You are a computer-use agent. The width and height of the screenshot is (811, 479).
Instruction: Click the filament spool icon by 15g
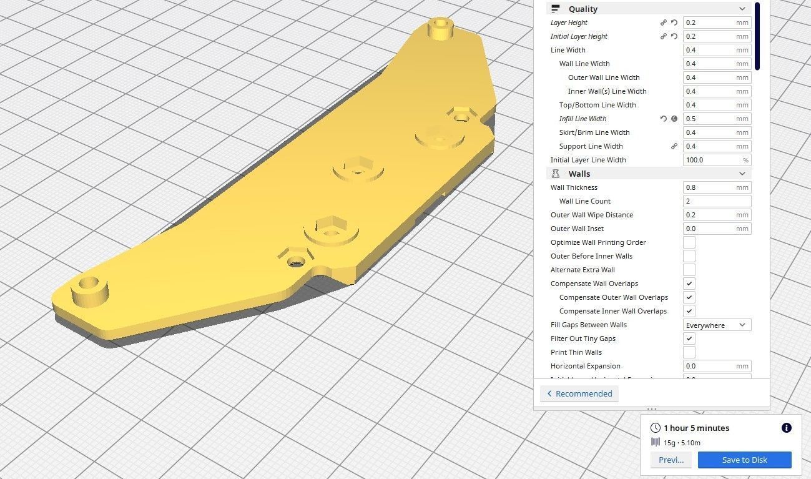pos(655,442)
